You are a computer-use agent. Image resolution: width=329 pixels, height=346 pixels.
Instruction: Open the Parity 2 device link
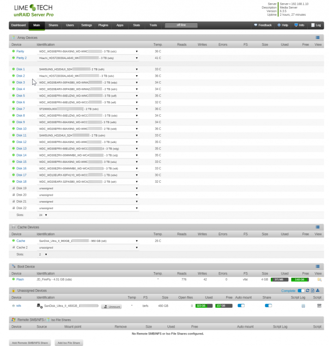point(21,58)
